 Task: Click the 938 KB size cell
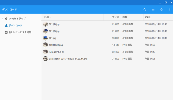[x=115, y=38]
